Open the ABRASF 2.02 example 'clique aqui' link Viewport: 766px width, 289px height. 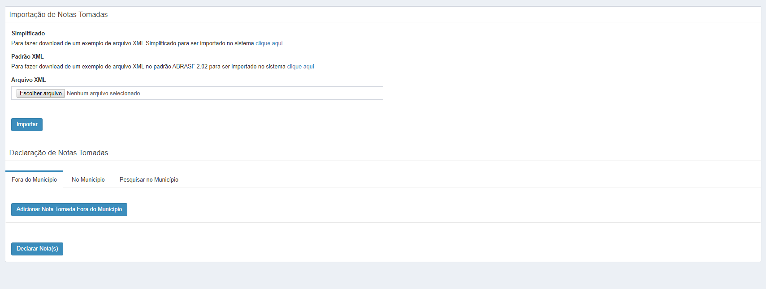coord(300,67)
